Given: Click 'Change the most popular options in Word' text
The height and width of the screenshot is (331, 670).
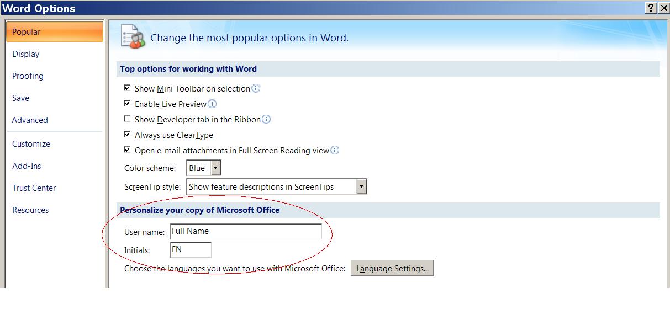Looking at the screenshot, I should [x=249, y=38].
